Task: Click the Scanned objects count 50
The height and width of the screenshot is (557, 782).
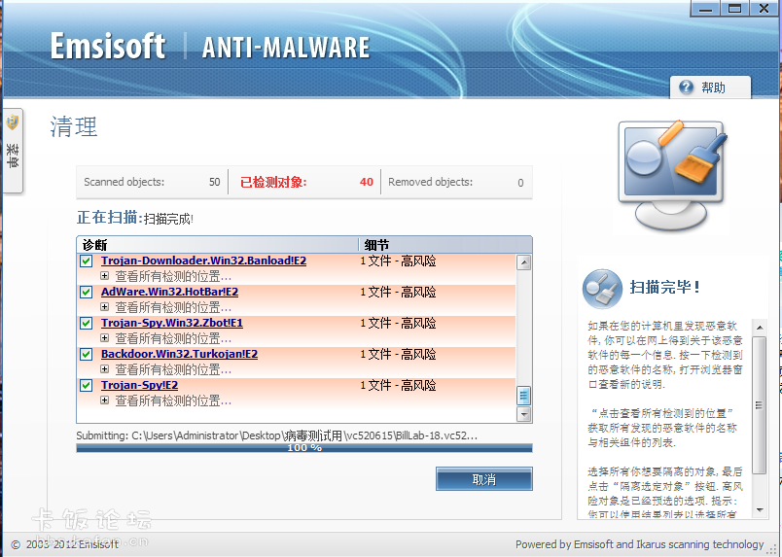Action: coord(214,182)
